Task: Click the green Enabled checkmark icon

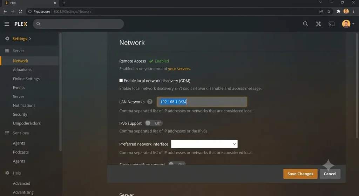Action: [x=151, y=61]
